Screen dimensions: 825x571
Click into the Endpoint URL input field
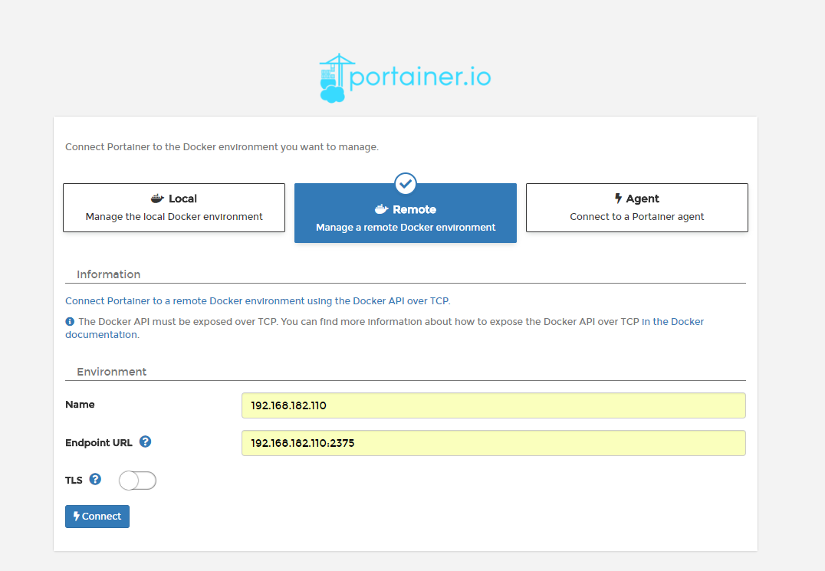[x=493, y=443]
